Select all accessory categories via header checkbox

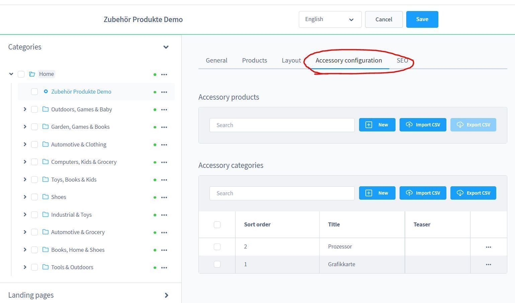217,225
